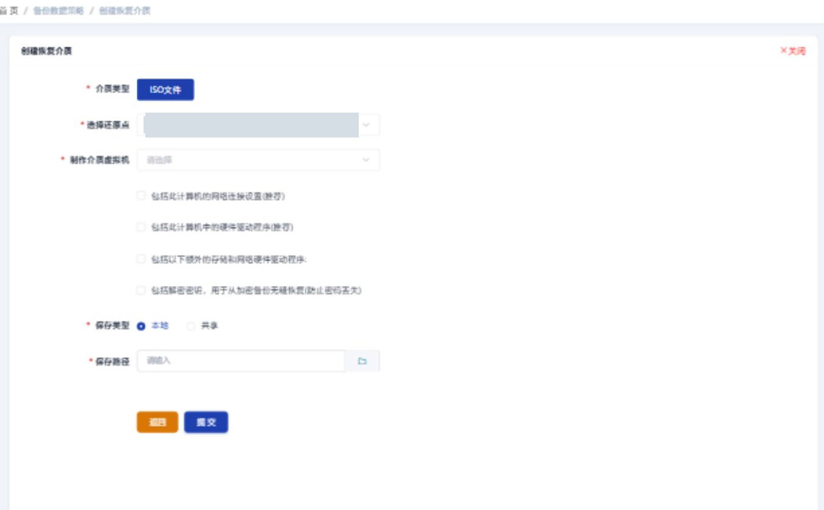The height and width of the screenshot is (510, 824).
Task: Open the 选择还原点 dropdown
Action: point(258,125)
